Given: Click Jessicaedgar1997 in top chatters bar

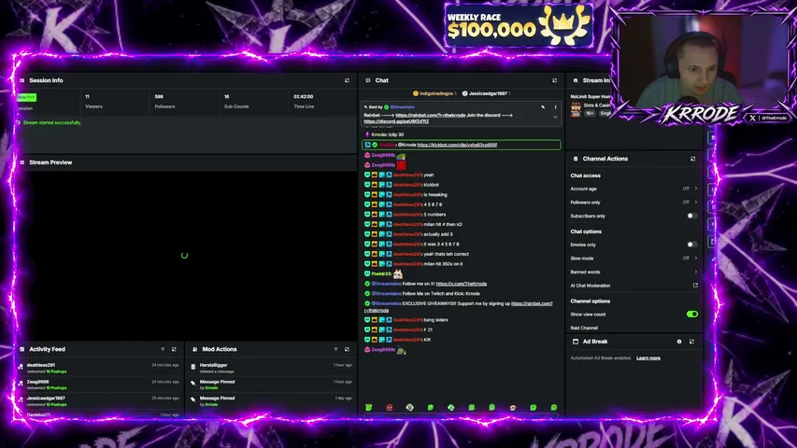Looking at the screenshot, I should (x=488, y=93).
